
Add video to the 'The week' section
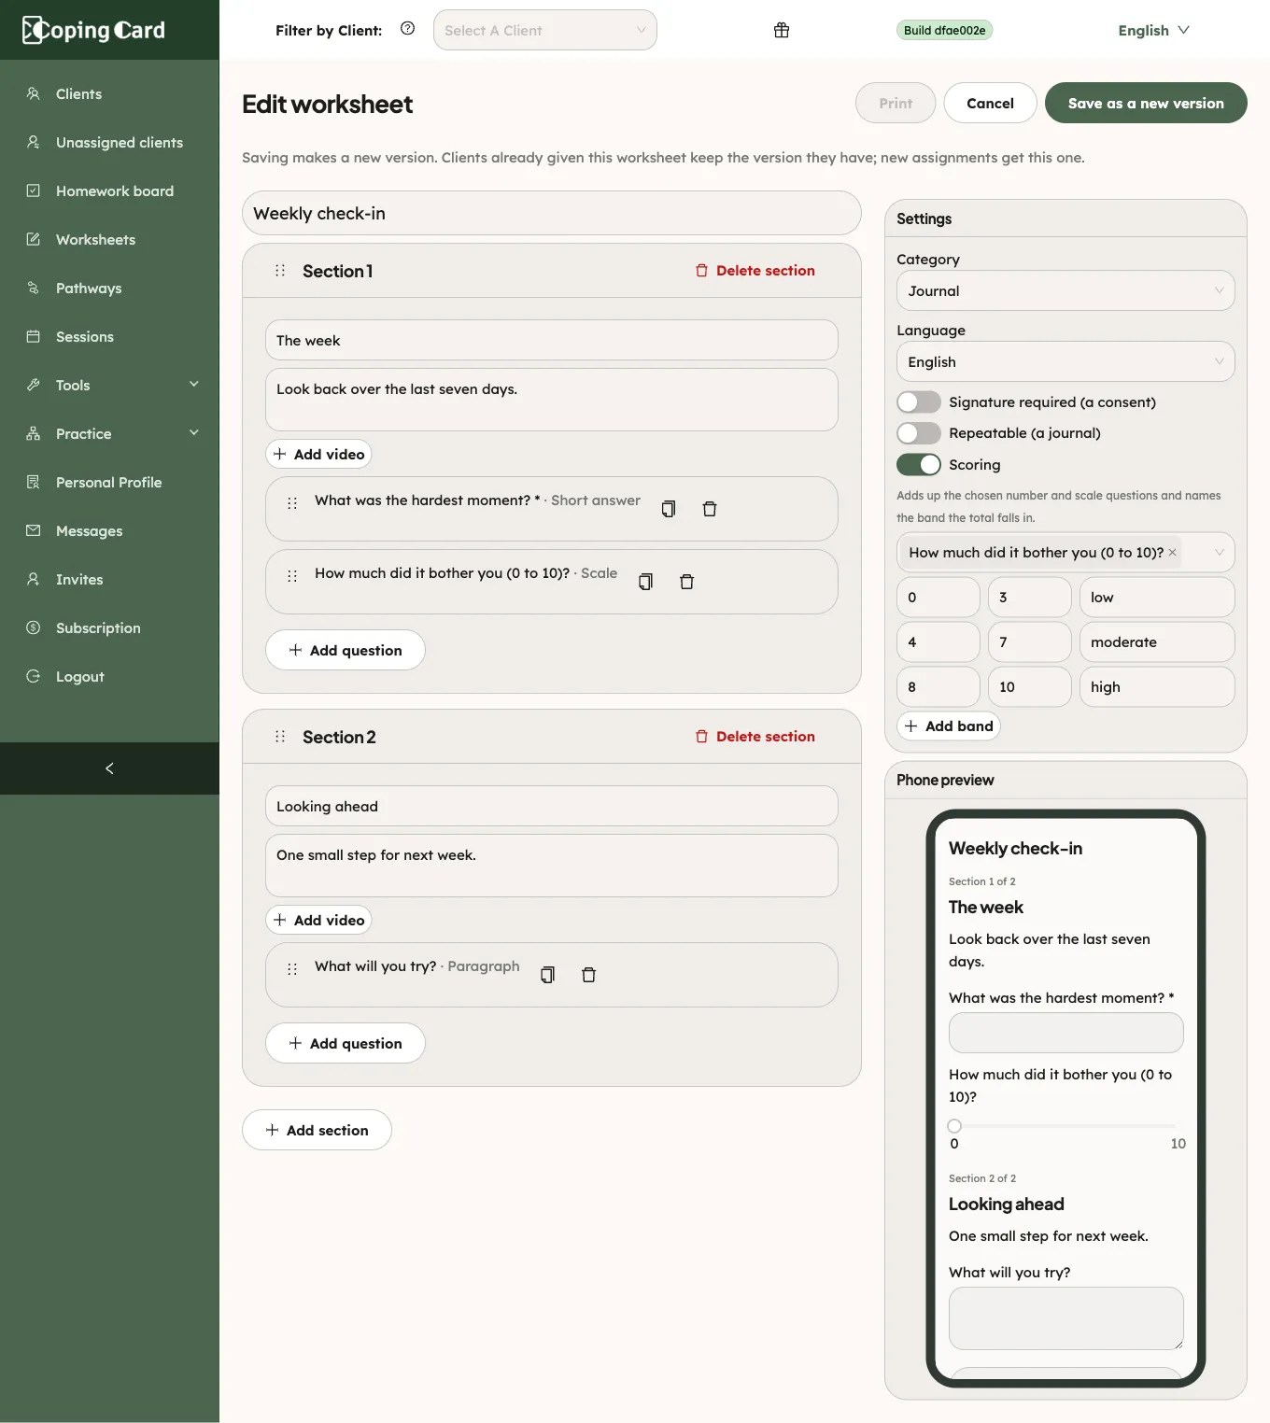pyautogui.click(x=318, y=454)
